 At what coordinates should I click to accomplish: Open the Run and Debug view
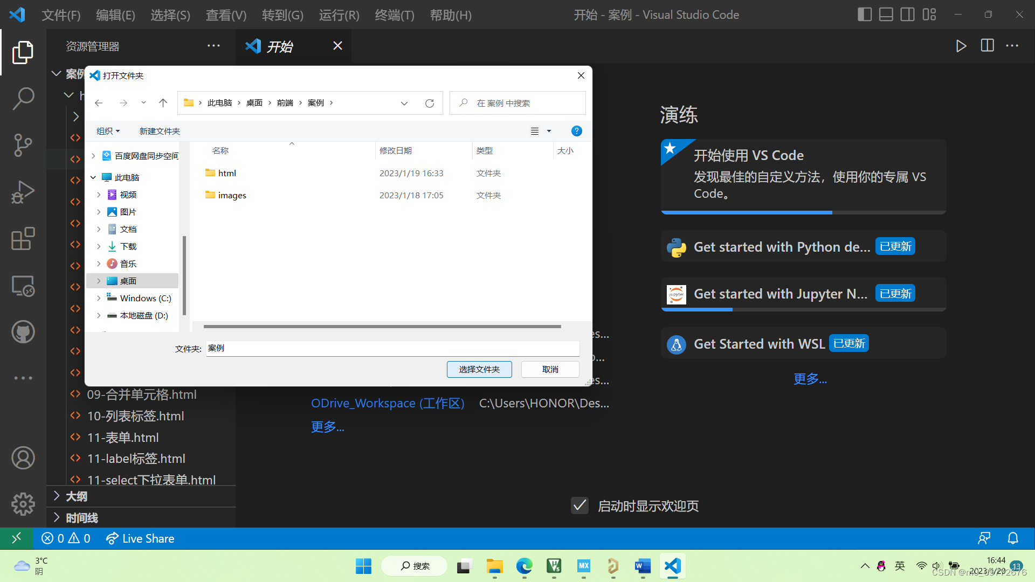click(23, 192)
